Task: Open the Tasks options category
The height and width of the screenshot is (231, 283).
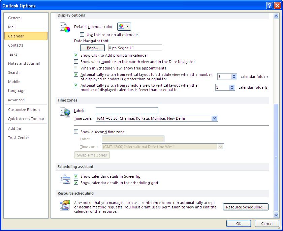Action: (26, 54)
